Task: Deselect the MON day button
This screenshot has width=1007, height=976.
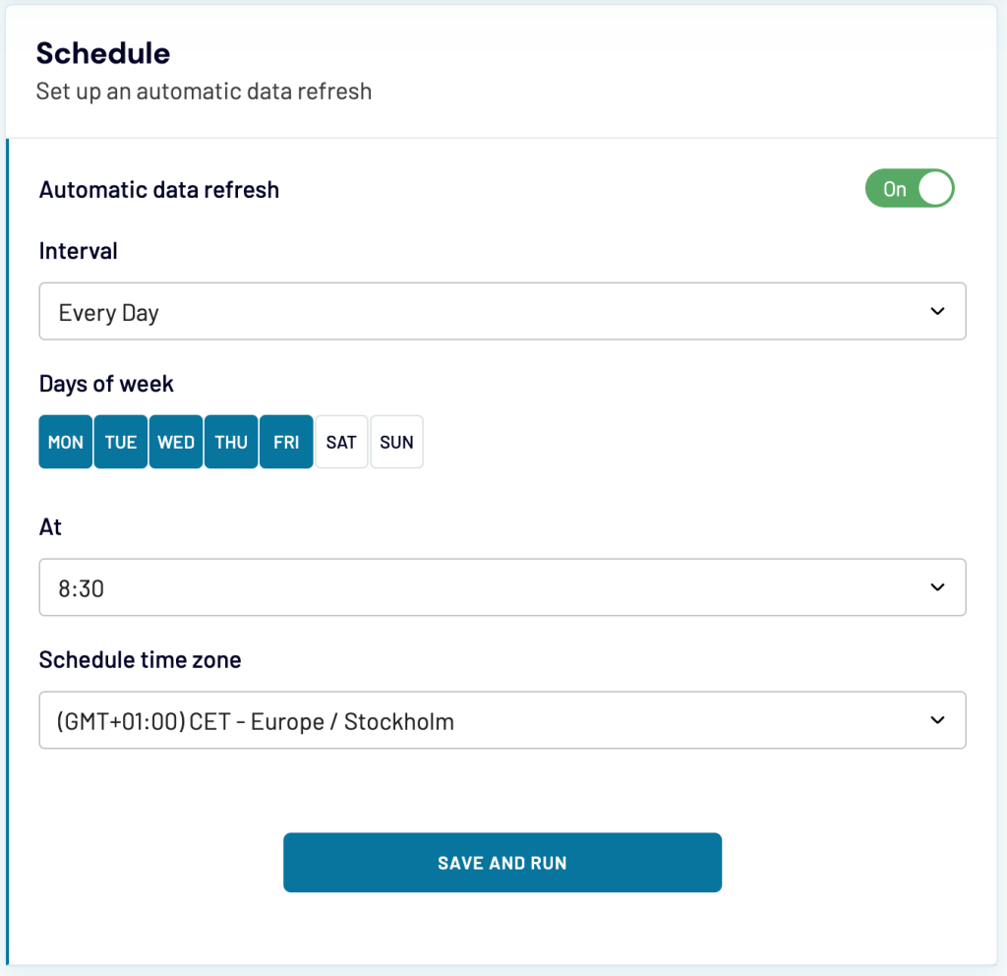Action: click(65, 441)
